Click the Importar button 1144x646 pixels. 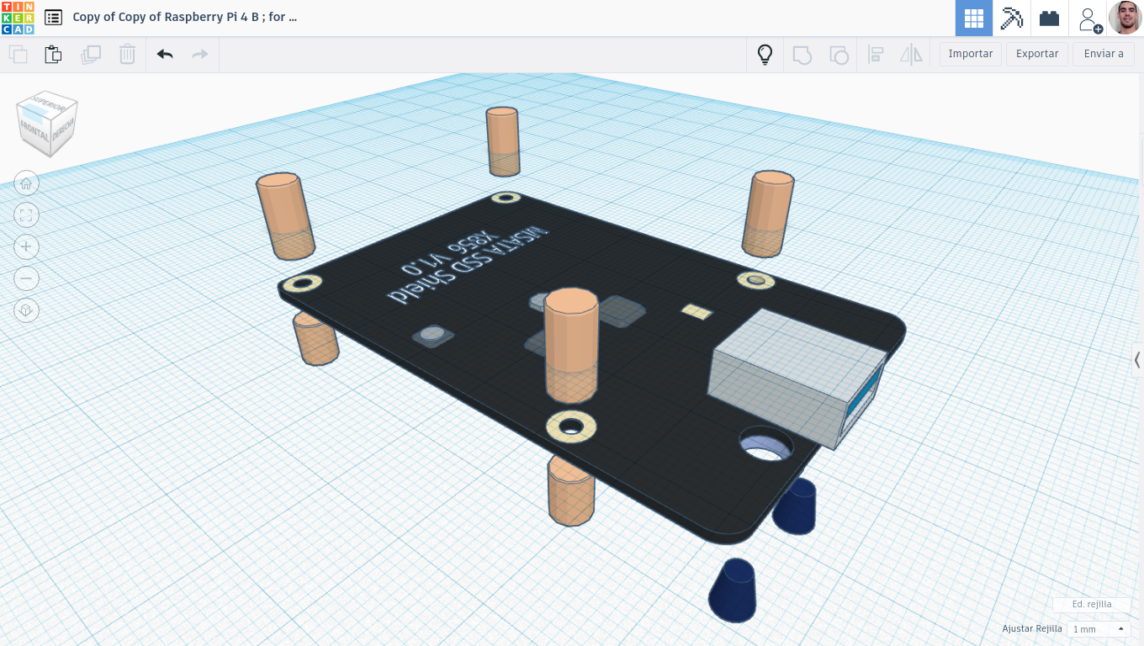pos(971,54)
